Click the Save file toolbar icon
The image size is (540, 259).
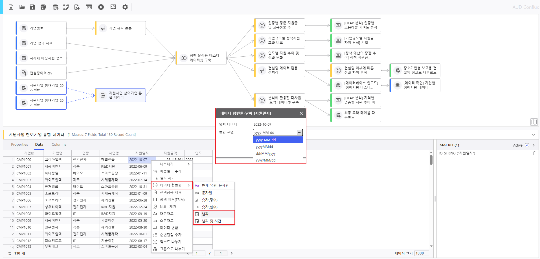click(32, 7)
